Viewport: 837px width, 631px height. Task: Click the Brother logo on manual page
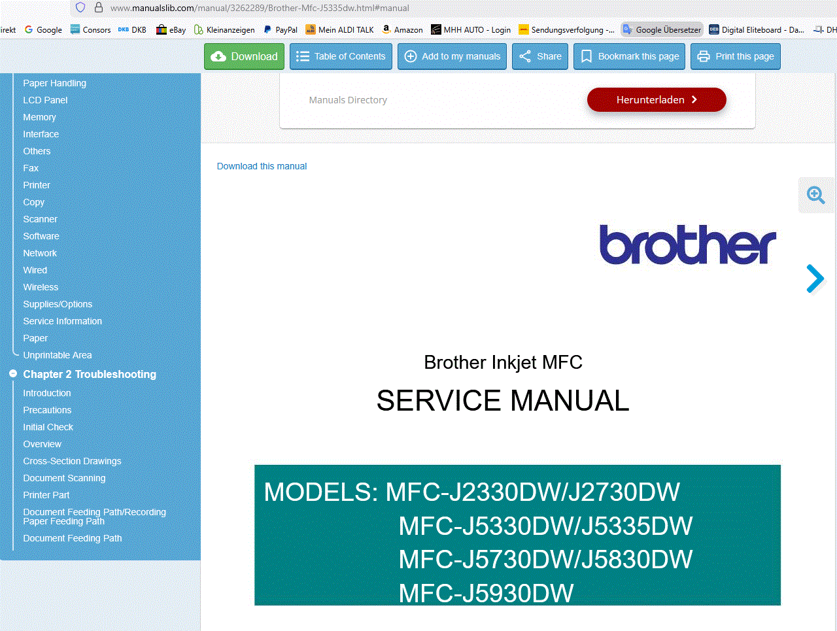(688, 245)
